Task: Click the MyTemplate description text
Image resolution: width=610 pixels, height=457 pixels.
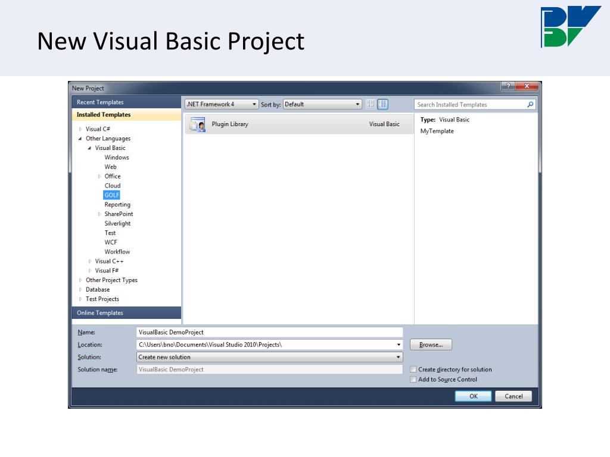Action: [437, 132]
